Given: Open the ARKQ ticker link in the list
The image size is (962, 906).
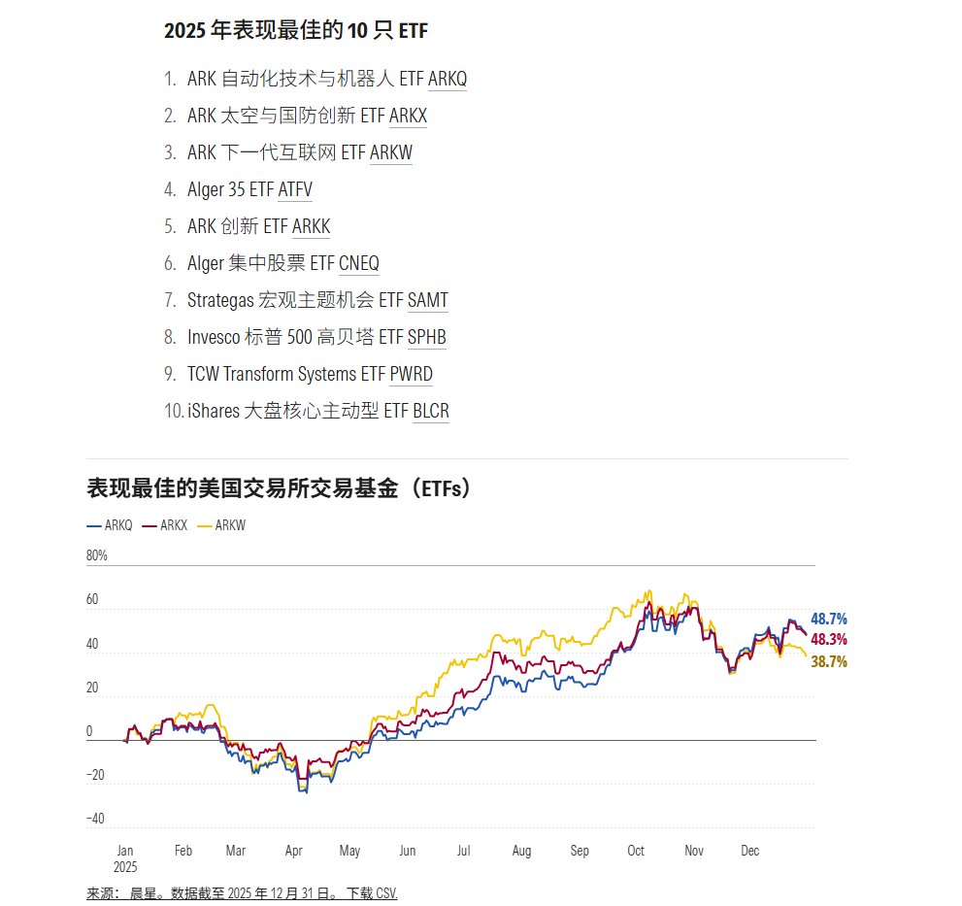Looking at the screenshot, I should pos(447,79).
